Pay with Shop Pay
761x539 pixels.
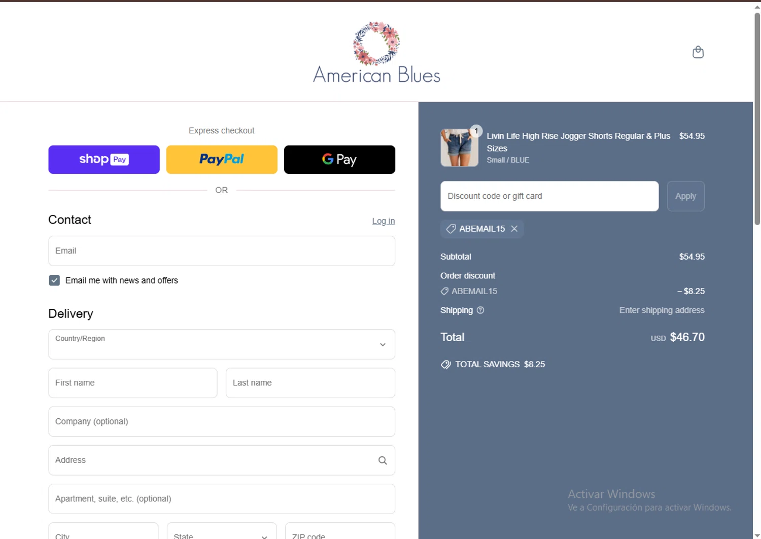click(104, 160)
